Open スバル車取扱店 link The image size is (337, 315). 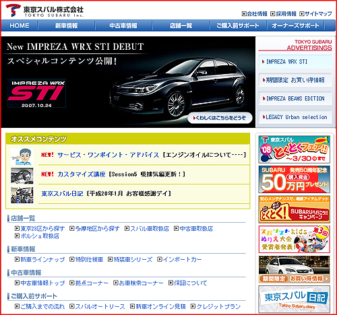click(x=147, y=229)
